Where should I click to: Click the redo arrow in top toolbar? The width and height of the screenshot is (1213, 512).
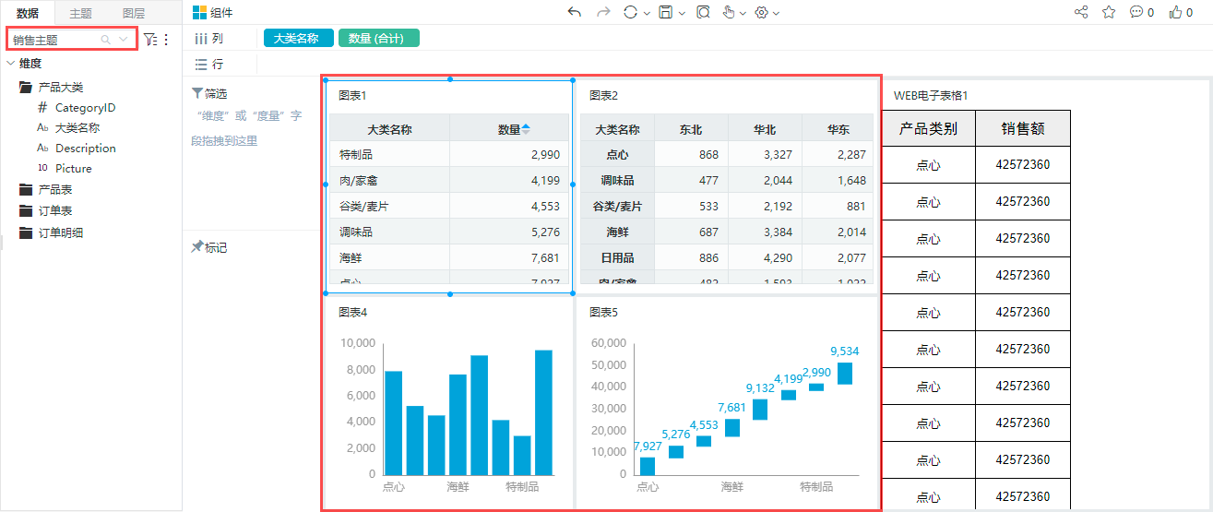[x=603, y=12]
